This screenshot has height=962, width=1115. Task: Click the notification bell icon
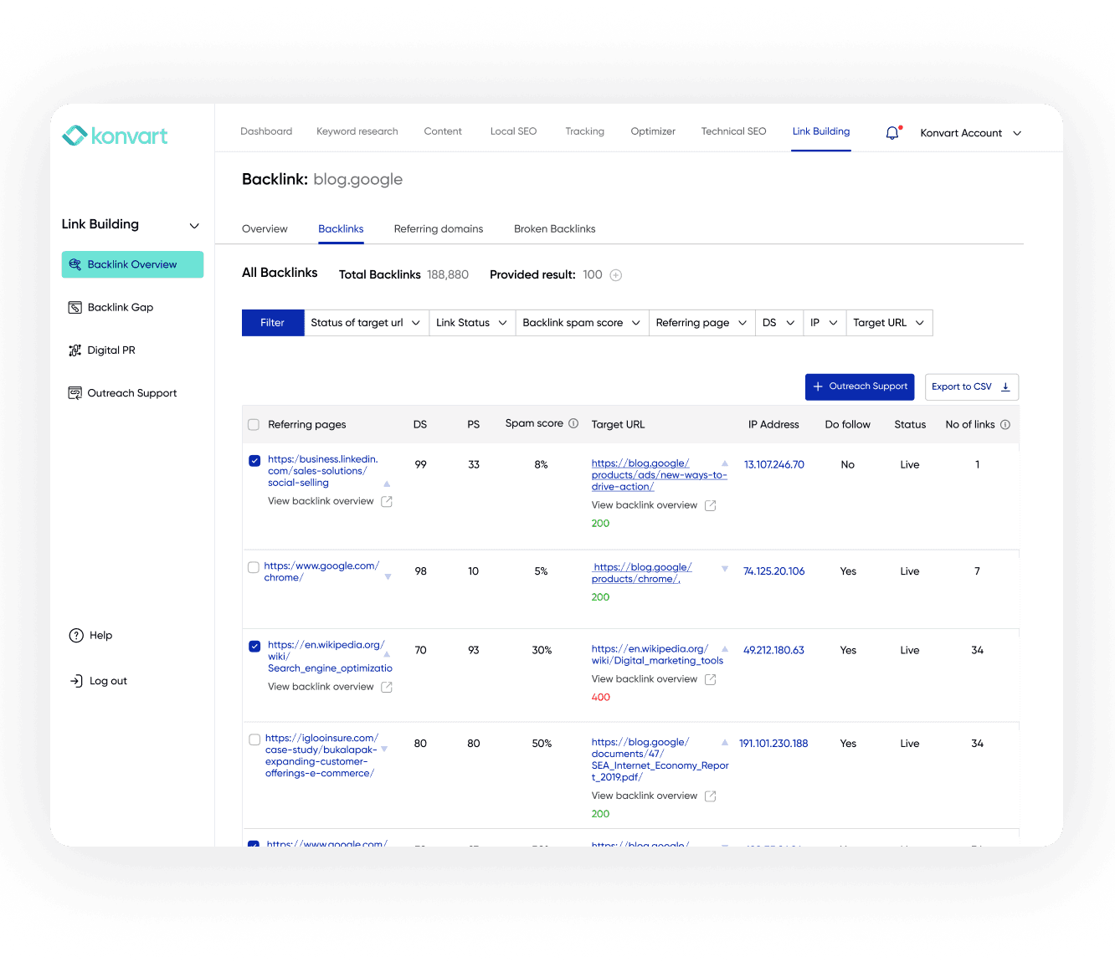coord(891,132)
